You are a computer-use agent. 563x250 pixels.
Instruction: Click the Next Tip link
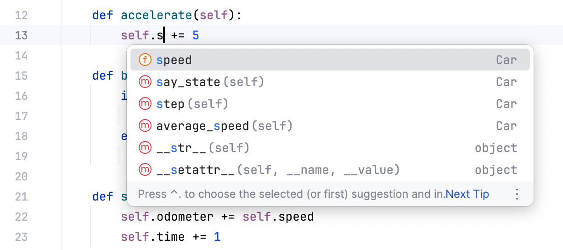(467, 194)
